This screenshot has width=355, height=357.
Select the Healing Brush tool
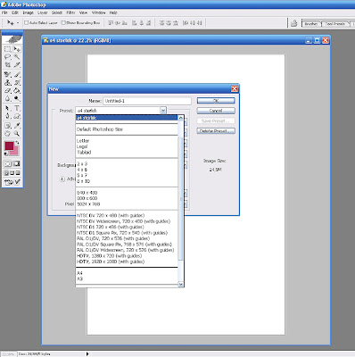click(8, 74)
